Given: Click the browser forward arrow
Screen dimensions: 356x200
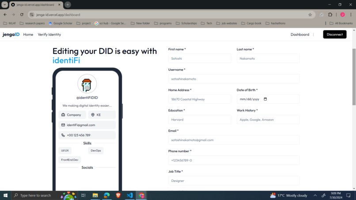Looking at the screenshot, I should click(13, 15).
